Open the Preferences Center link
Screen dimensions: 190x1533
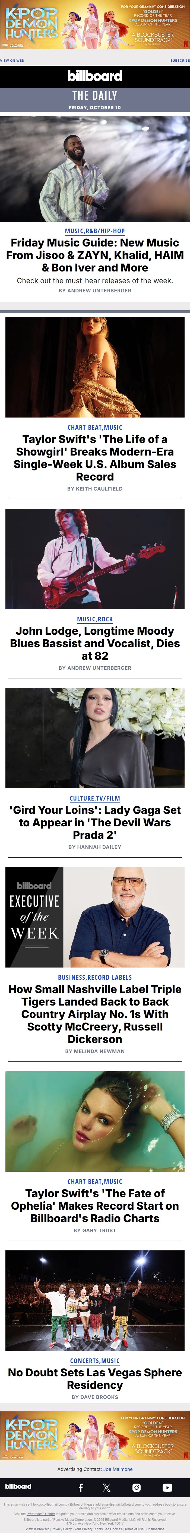40,1513
